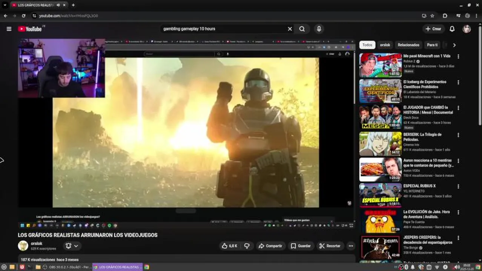
Task: Bookmark this page with the star icon
Action: [432, 16]
